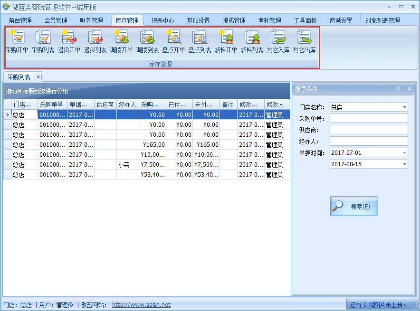The image size is (420, 311).
Task: Toggle the pin on 搜索条件 panel
Action: pos(399,88)
